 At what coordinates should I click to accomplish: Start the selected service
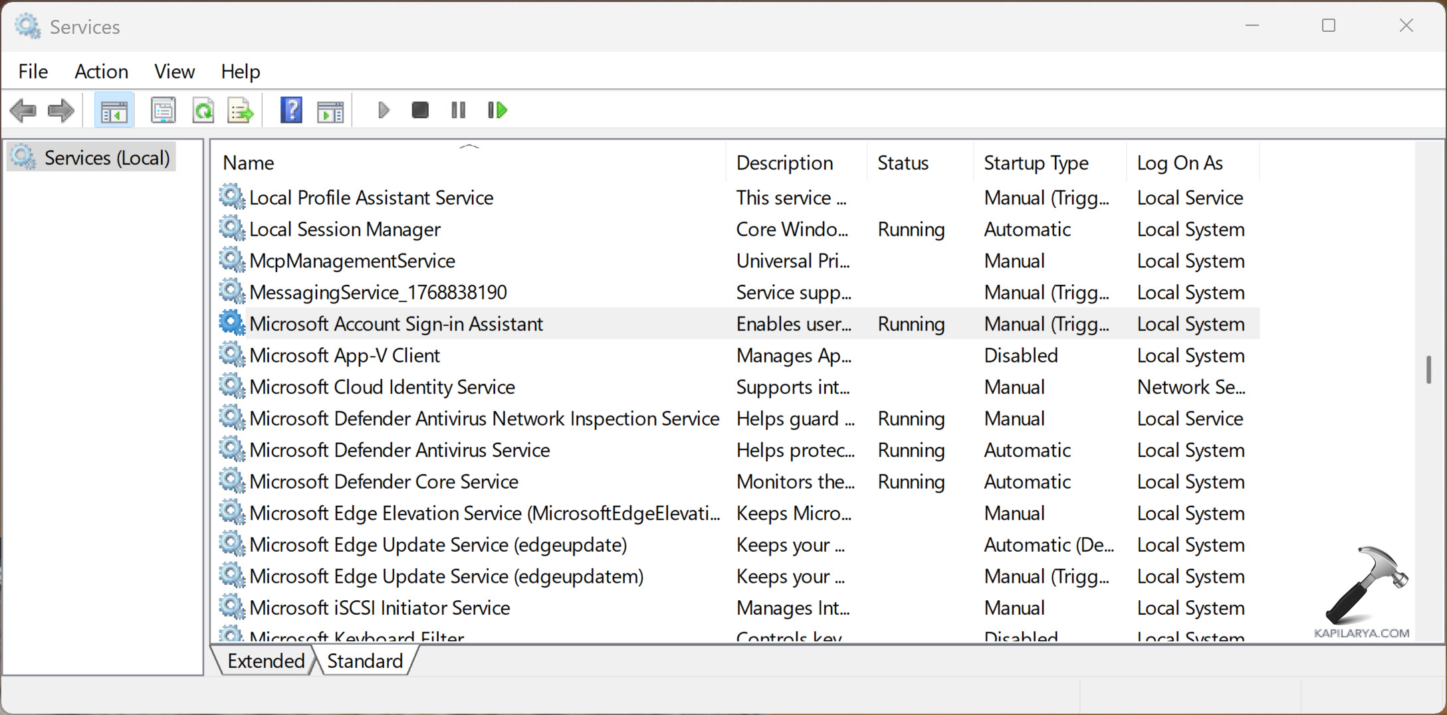383,110
